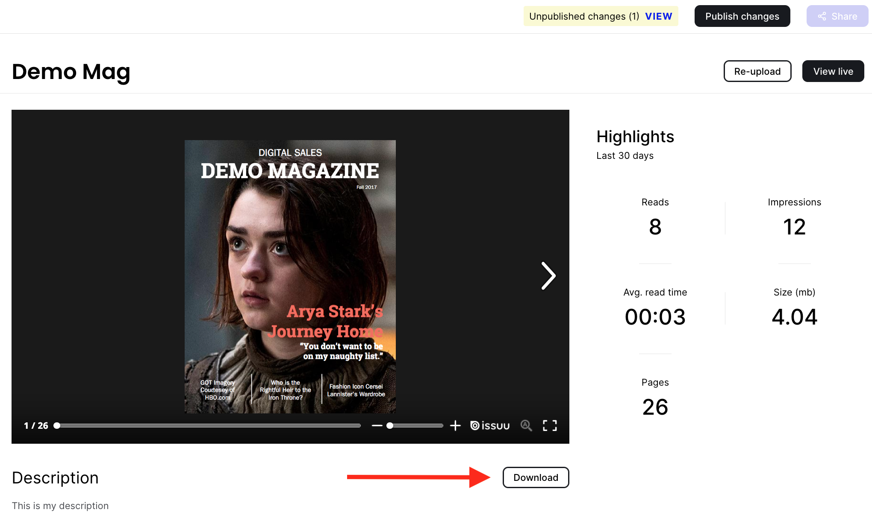Click the 'Last 30 days' label
872x527 pixels.
[625, 155]
